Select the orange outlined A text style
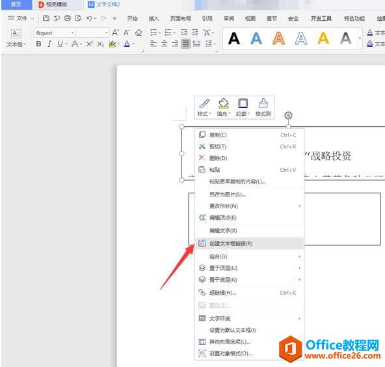The height and width of the screenshot is (367, 385). coord(279,38)
